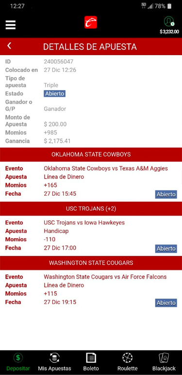The image size is (182, 375).
Task: Open USC Trojans vs Iowa Hawkeyes event
Action: click(84, 223)
